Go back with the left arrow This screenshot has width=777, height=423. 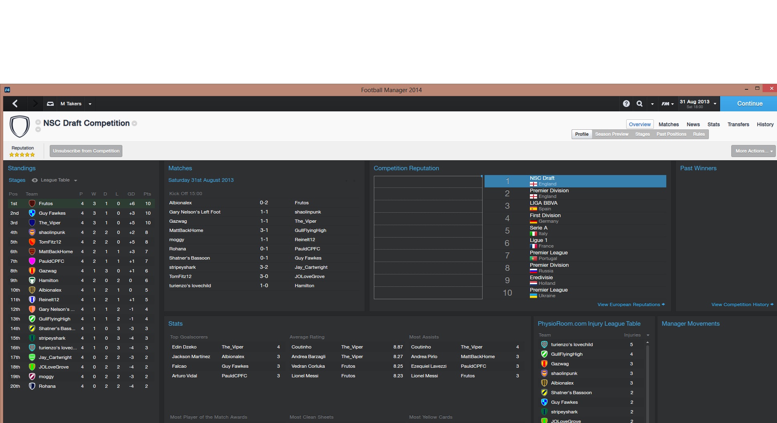pos(15,104)
